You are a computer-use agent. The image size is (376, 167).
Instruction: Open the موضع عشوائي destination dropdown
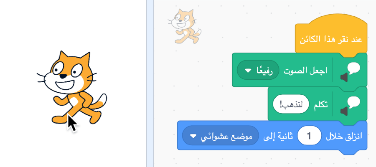[220, 135]
